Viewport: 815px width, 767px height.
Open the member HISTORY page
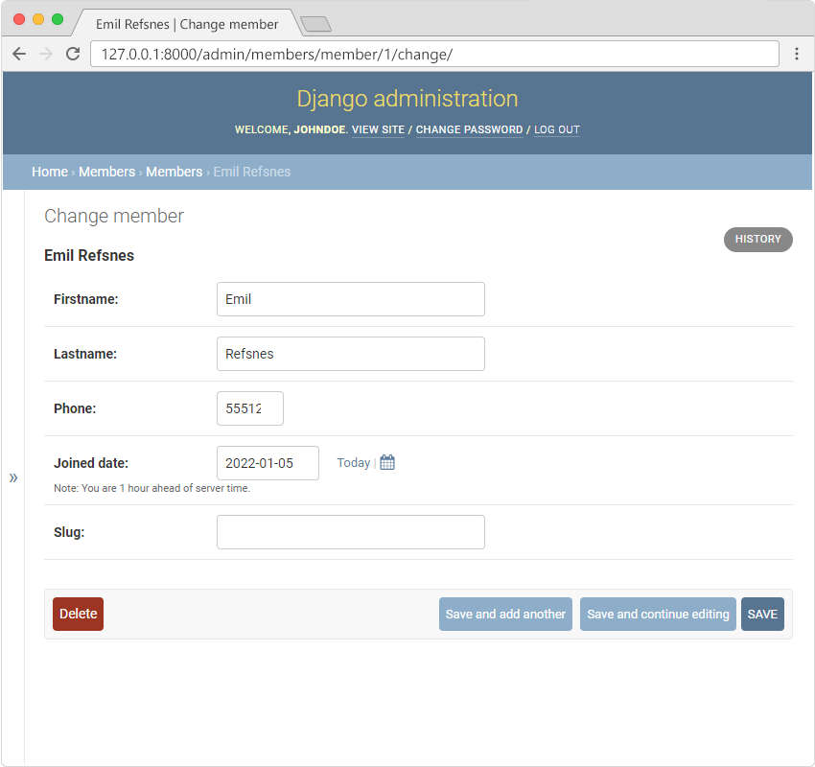[x=757, y=239]
